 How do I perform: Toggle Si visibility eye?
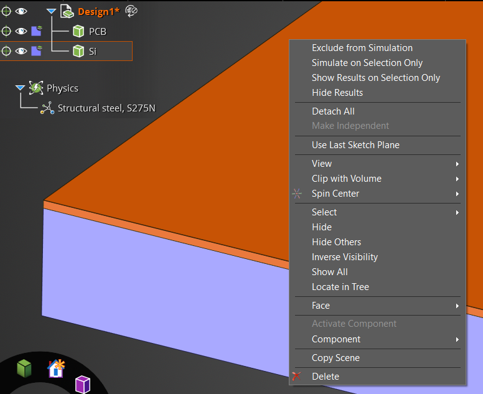point(21,51)
